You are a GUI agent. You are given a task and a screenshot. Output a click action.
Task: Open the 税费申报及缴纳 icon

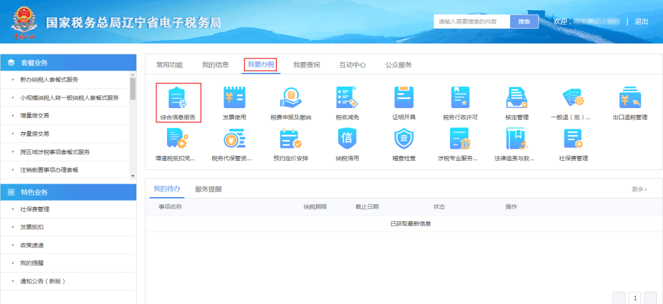tap(291, 103)
